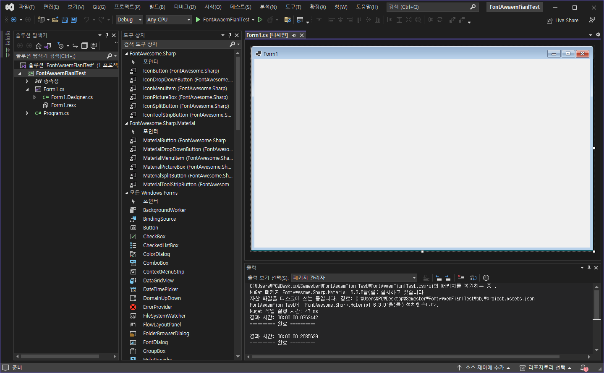604x373 pixels.
Task: Open the 파일(F) menu
Action: 26,7
